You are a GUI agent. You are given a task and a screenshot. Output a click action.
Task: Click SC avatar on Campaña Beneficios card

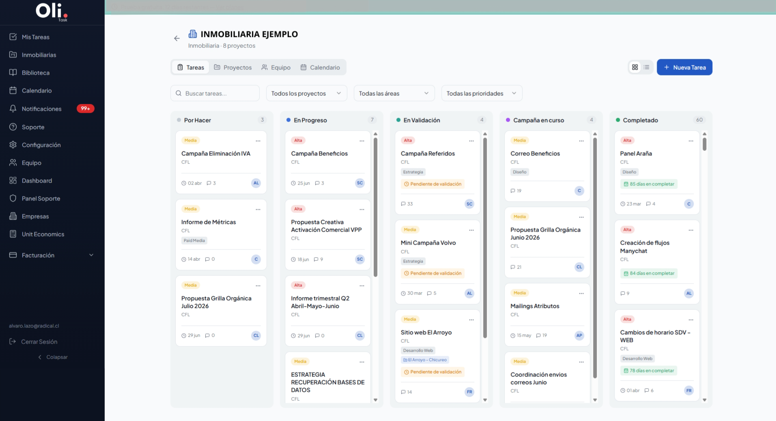360,183
